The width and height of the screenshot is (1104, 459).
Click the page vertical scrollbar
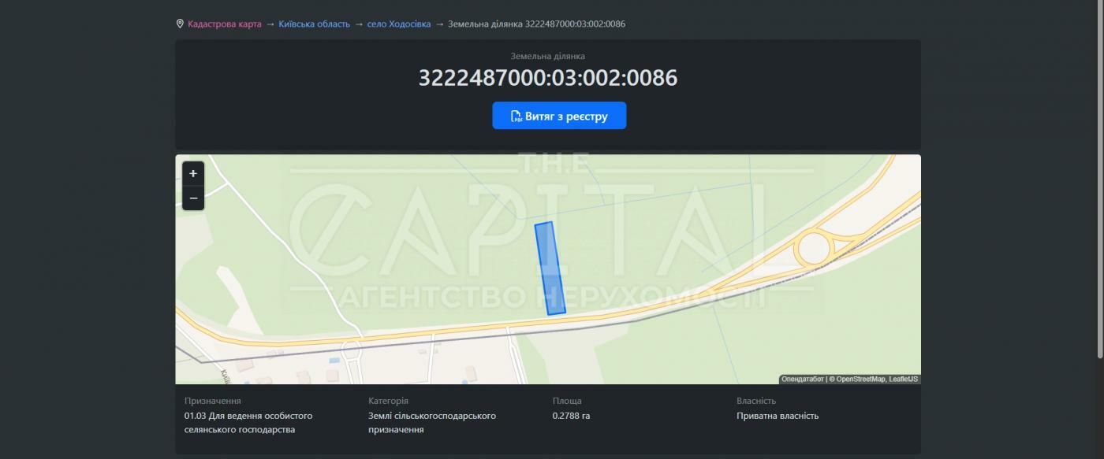(1101, 178)
